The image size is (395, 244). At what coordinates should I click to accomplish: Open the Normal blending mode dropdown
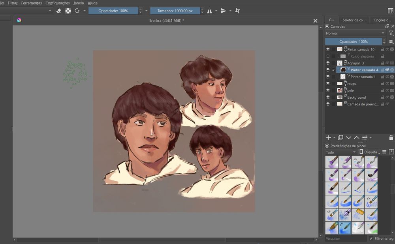click(x=355, y=34)
